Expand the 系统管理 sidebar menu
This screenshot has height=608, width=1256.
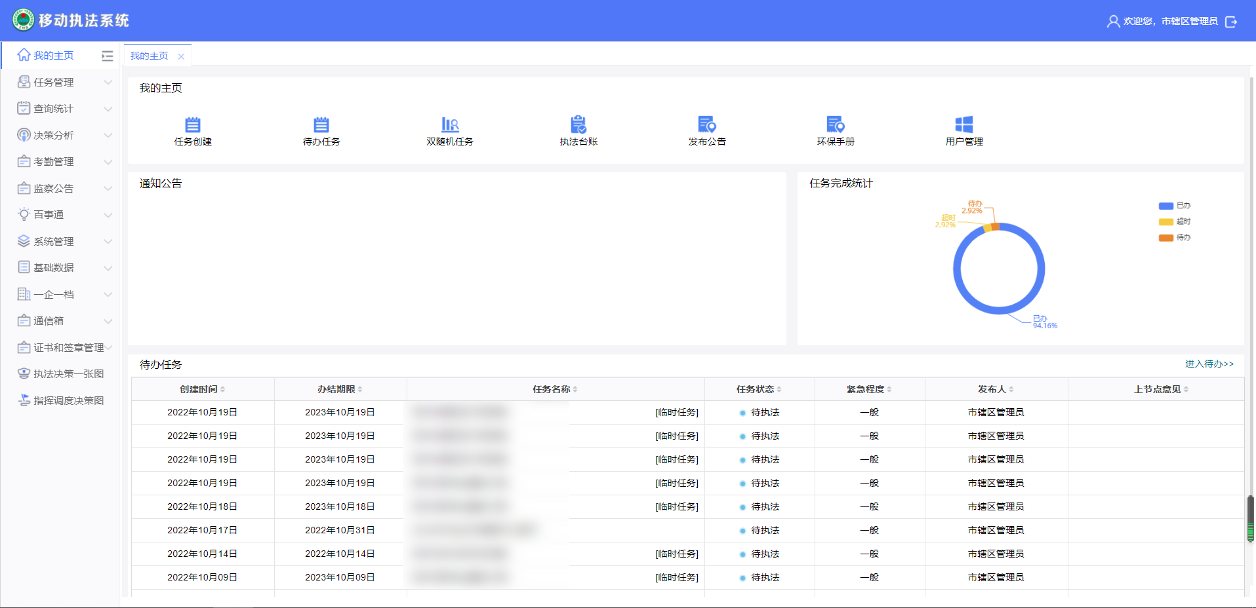point(64,242)
